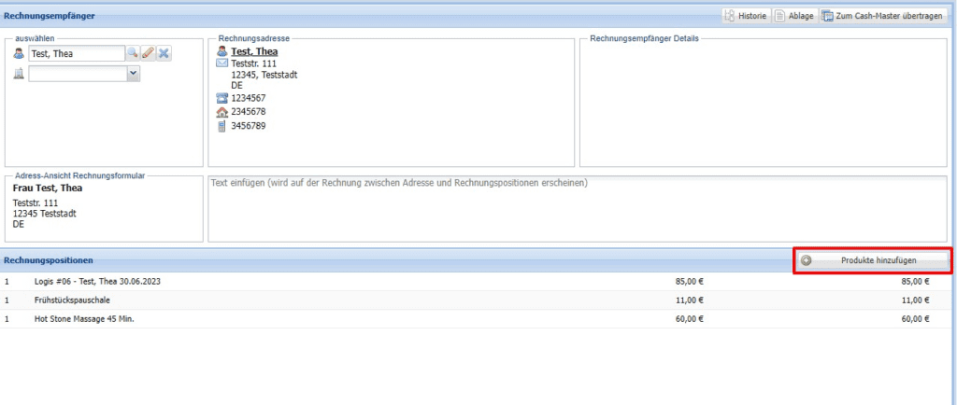Image resolution: width=957 pixels, height=405 pixels.
Task: Open the Historie button
Action: 745,16
